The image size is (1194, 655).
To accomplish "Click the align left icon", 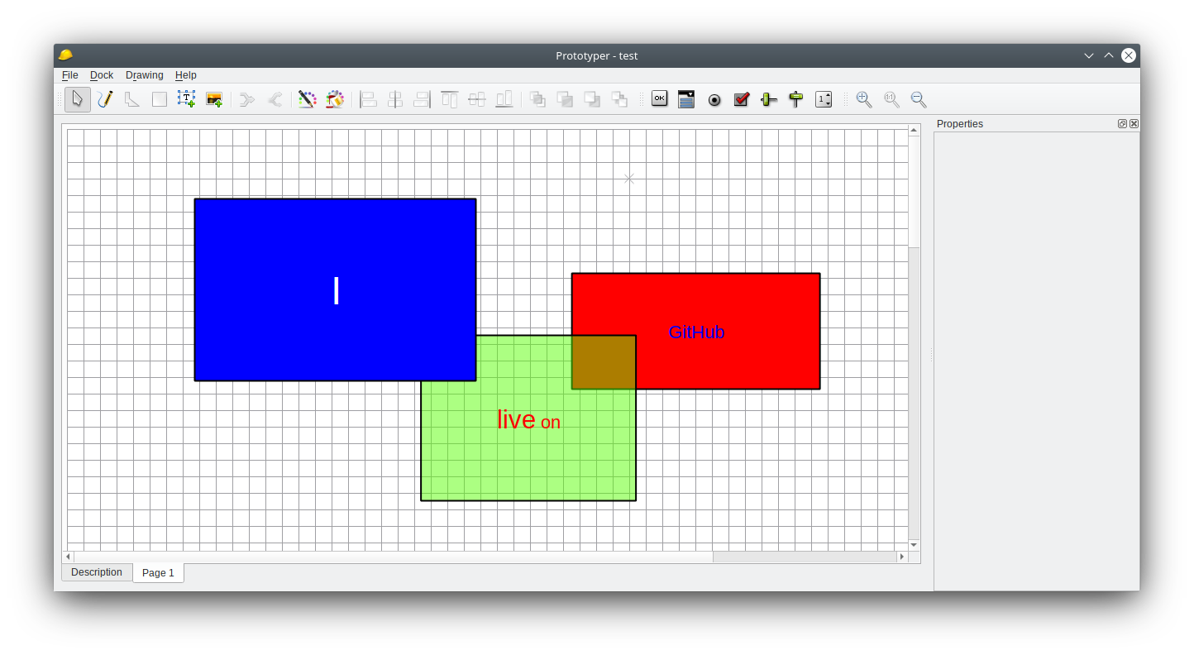I will (368, 99).
